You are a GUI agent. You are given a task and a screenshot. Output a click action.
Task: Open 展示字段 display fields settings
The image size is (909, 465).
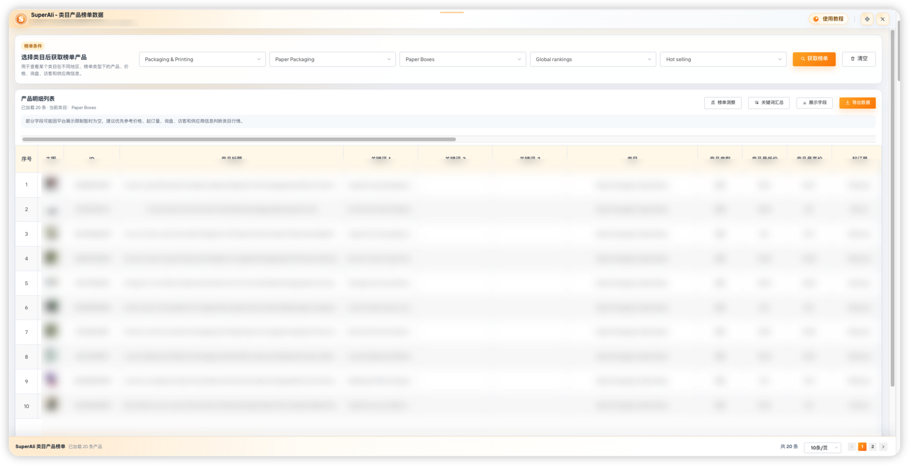(x=814, y=103)
